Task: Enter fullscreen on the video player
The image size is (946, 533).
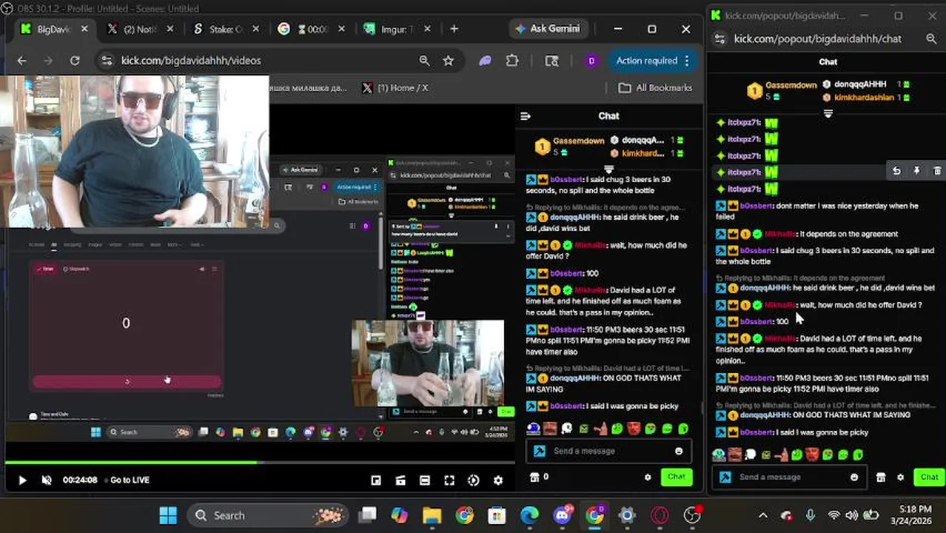Action: (449, 480)
